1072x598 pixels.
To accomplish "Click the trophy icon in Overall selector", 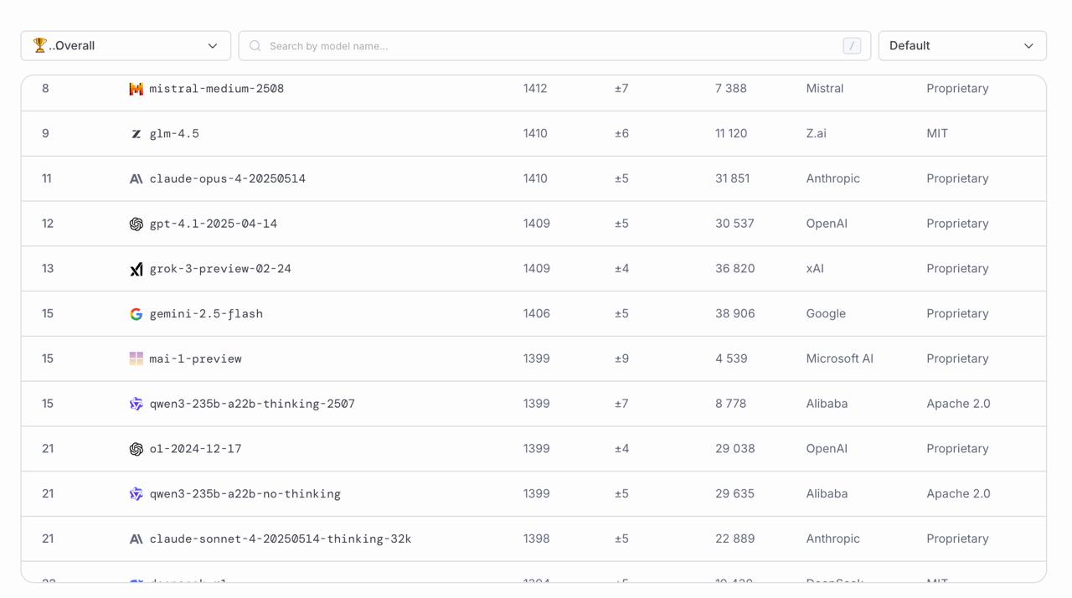I will (39, 45).
